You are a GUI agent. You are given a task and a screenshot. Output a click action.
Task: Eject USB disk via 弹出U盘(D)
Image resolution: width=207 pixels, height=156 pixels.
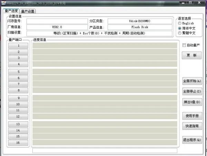(192, 102)
